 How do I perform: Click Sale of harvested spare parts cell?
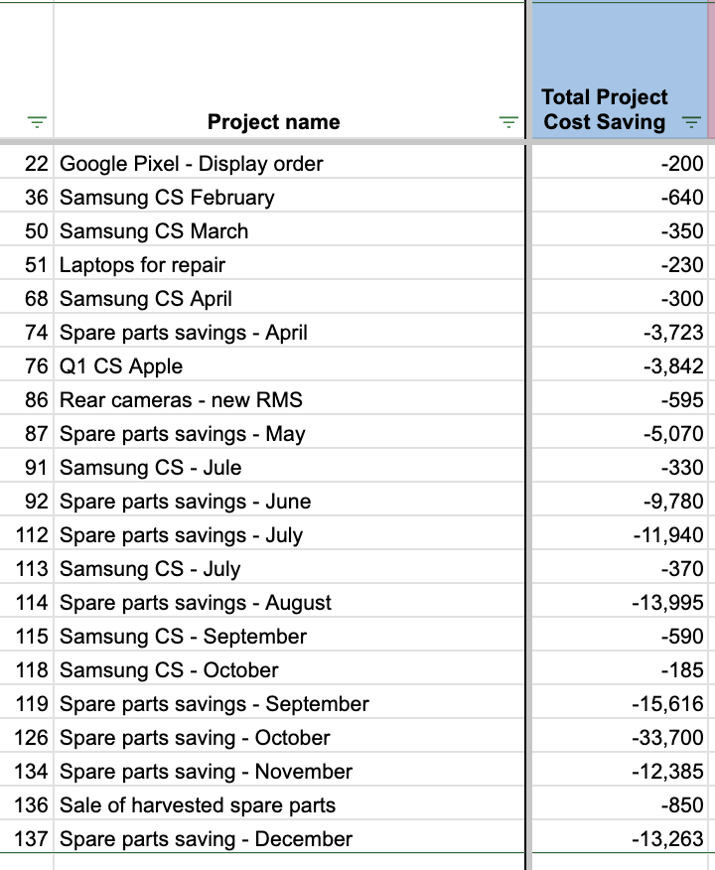tap(289, 805)
